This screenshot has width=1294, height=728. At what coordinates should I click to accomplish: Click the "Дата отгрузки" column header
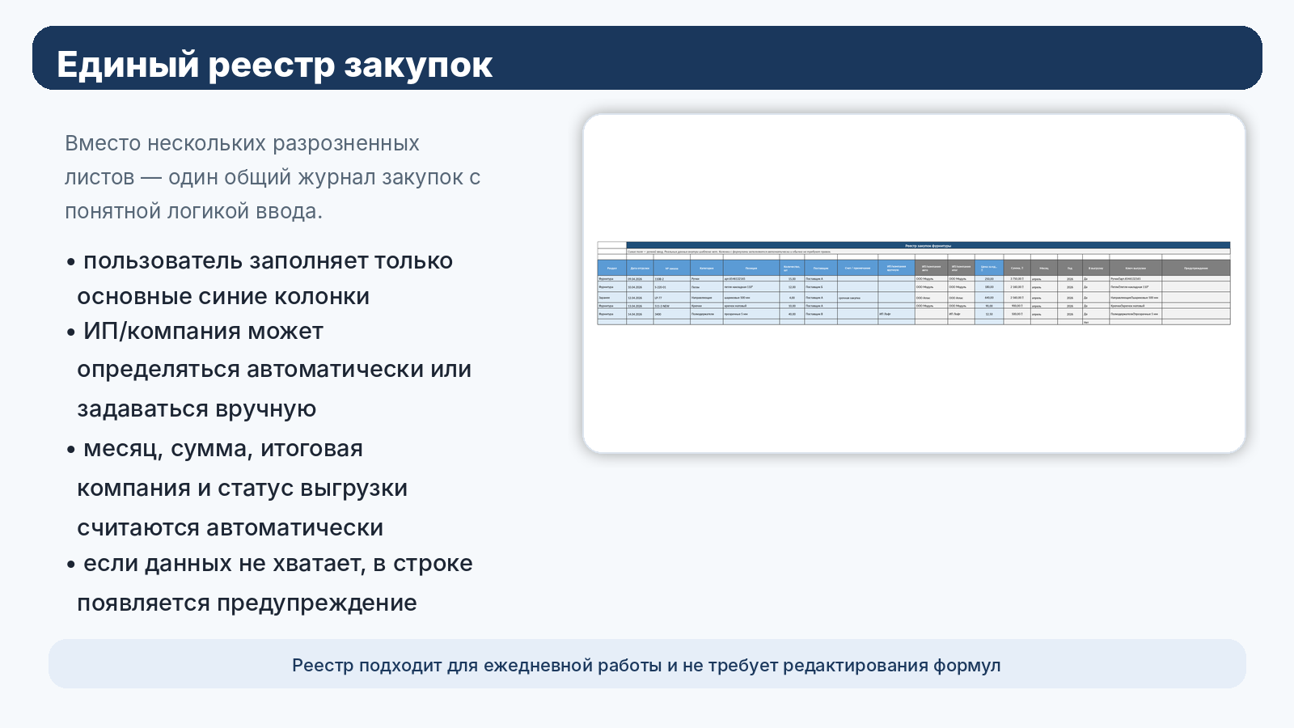(640, 268)
